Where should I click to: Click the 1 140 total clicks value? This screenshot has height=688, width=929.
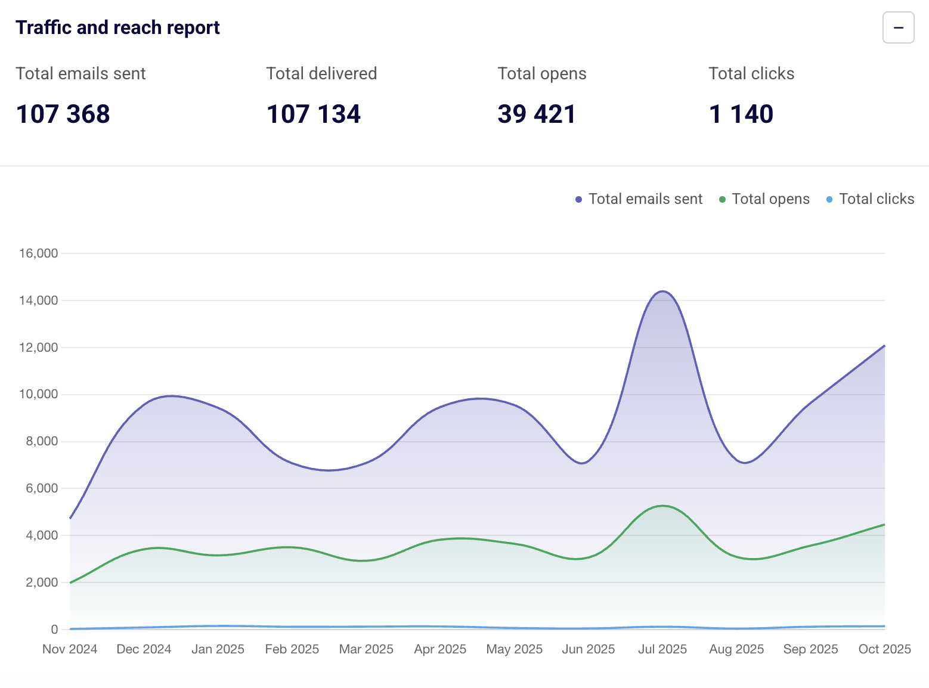(741, 114)
